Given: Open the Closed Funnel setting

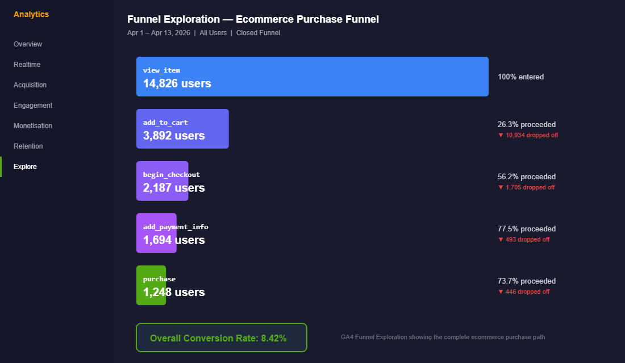Looking at the screenshot, I should [x=257, y=32].
